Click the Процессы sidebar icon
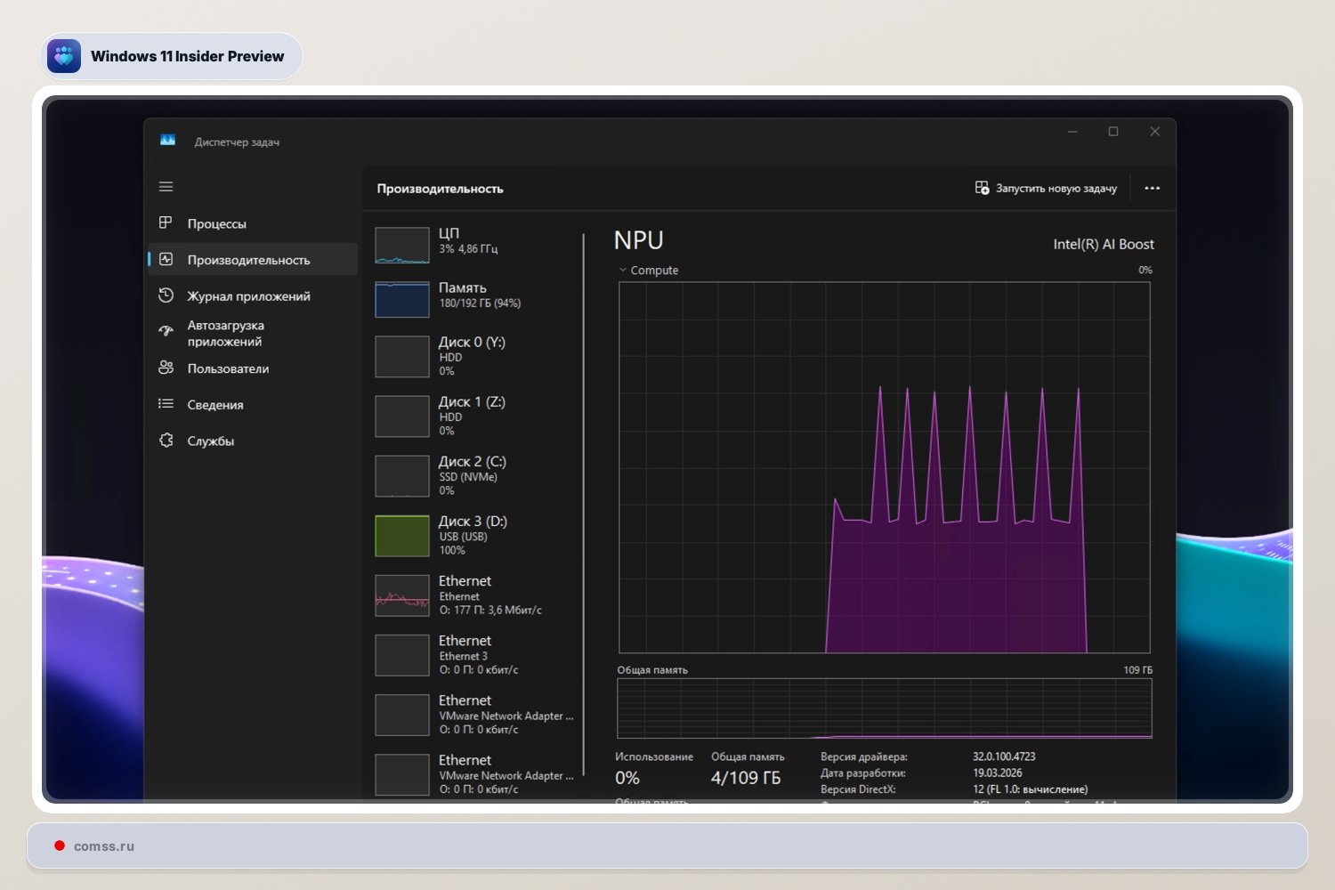Image resolution: width=1335 pixels, height=890 pixels. 166,222
